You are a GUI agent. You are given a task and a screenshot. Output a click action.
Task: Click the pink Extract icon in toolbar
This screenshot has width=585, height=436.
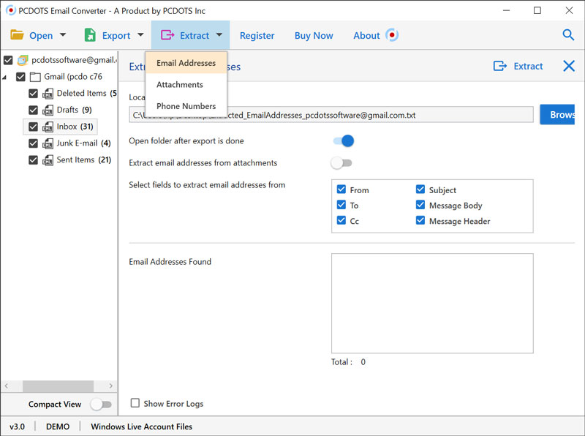tap(167, 35)
